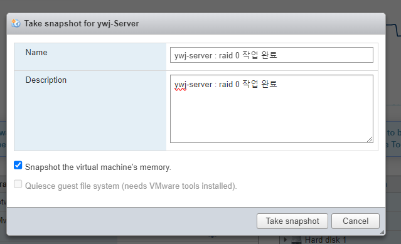Click the dialog's corner resize handle
401x244 pixels.
click(x=382, y=232)
